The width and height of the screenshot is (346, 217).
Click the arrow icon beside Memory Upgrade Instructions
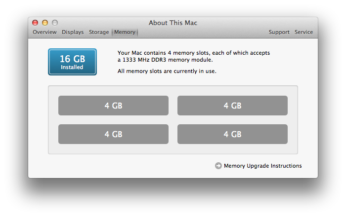tap(218, 166)
